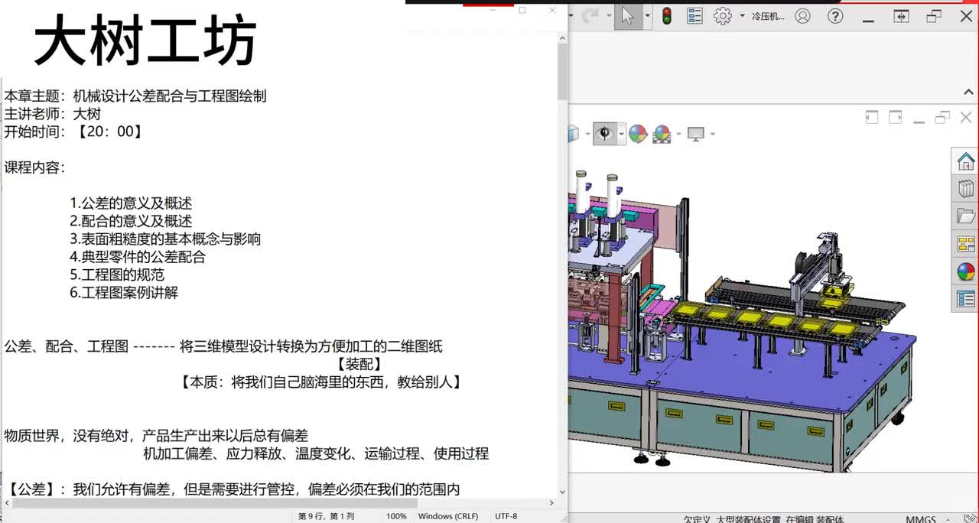The width and height of the screenshot is (979, 523).
Task: Open Custom Properties task pane tab
Action: 965,299
